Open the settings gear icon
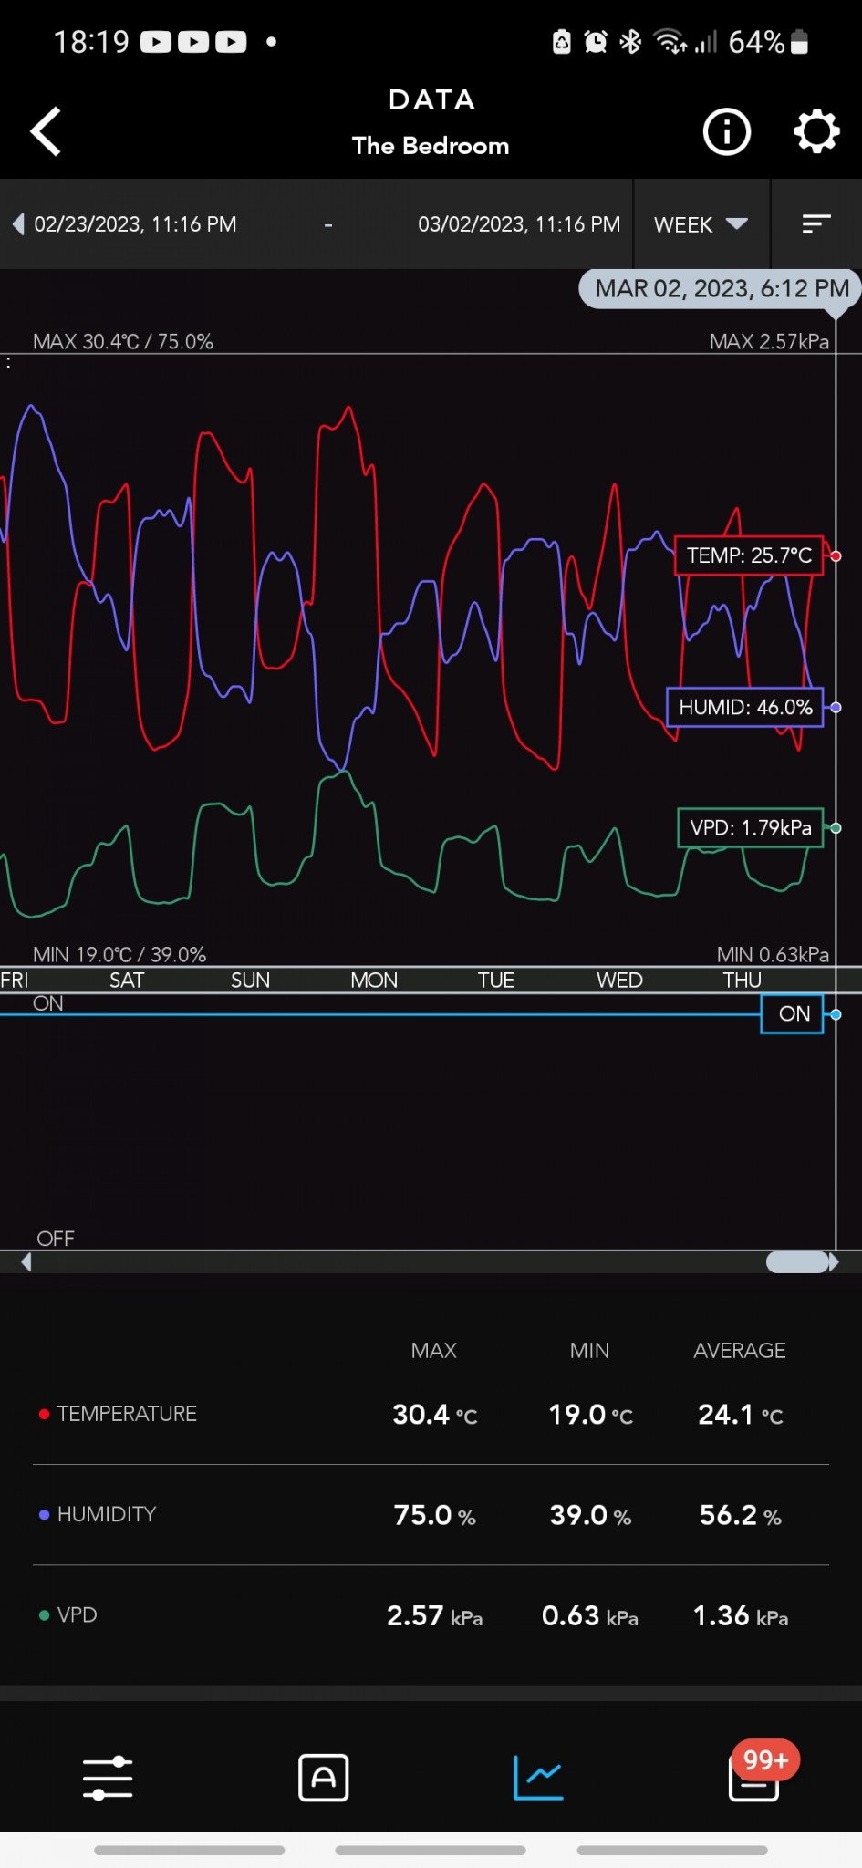The image size is (862, 1868). pos(815,132)
